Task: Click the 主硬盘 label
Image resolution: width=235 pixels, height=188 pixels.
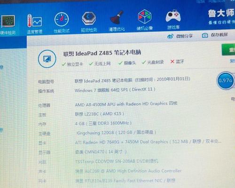Action: point(45,133)
